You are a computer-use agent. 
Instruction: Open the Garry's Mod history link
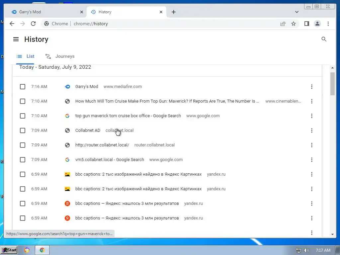(87, 87)
